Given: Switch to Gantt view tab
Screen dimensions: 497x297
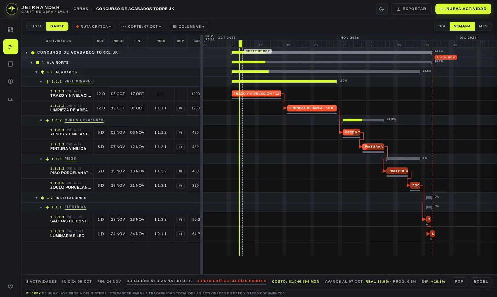Looking at the screenshot, I should tap(57, 26).
